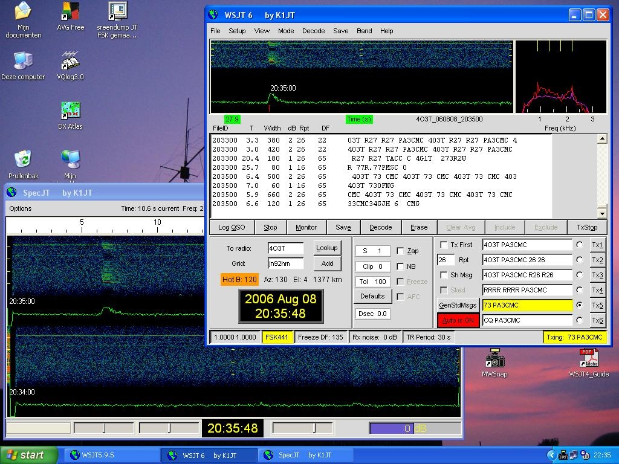
Task: Click the FSK441 mode status indicator
Action: coord(277,337)
